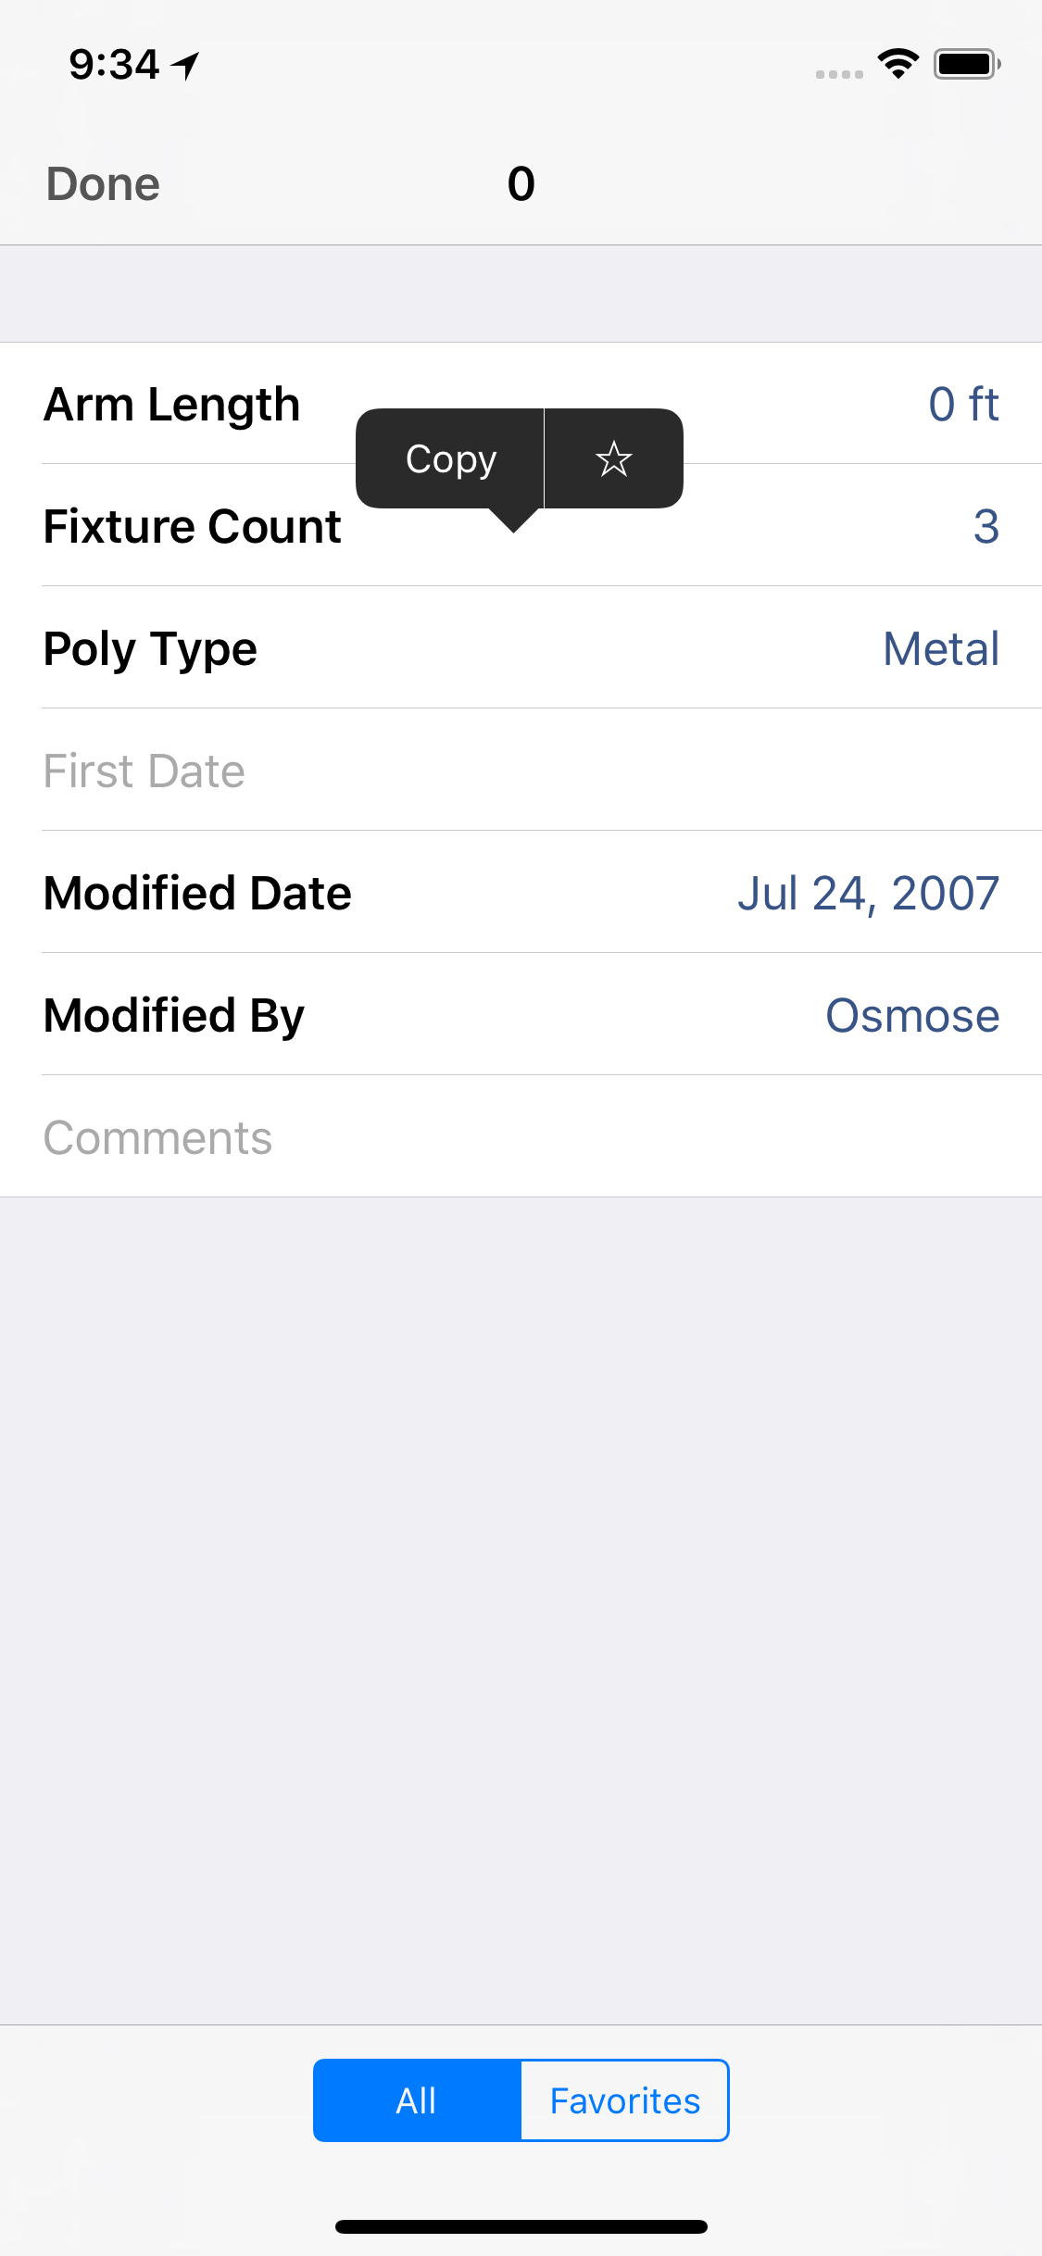Image resolution: width=1042 pixels, height=2256 pixels.
Task: Tap the Fixture Count label
Action: pyautogui.click(x=192, y=527)
